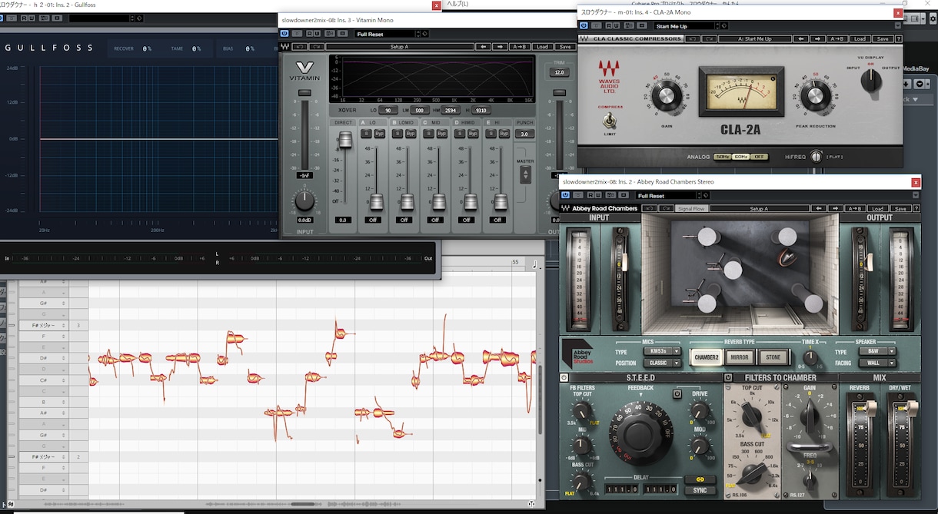Click A→B in CLA-2A toolbar
The width and height of the screenshot is (938, 514).
838,38
